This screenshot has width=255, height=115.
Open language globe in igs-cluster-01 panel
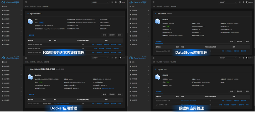pyautogui.click(x=116, y=2)
